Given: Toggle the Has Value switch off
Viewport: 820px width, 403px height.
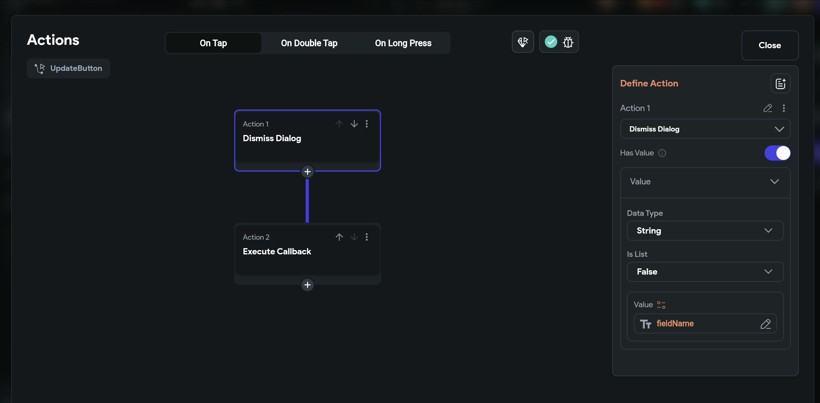Looking at the screenshot, I should [777, 153].
